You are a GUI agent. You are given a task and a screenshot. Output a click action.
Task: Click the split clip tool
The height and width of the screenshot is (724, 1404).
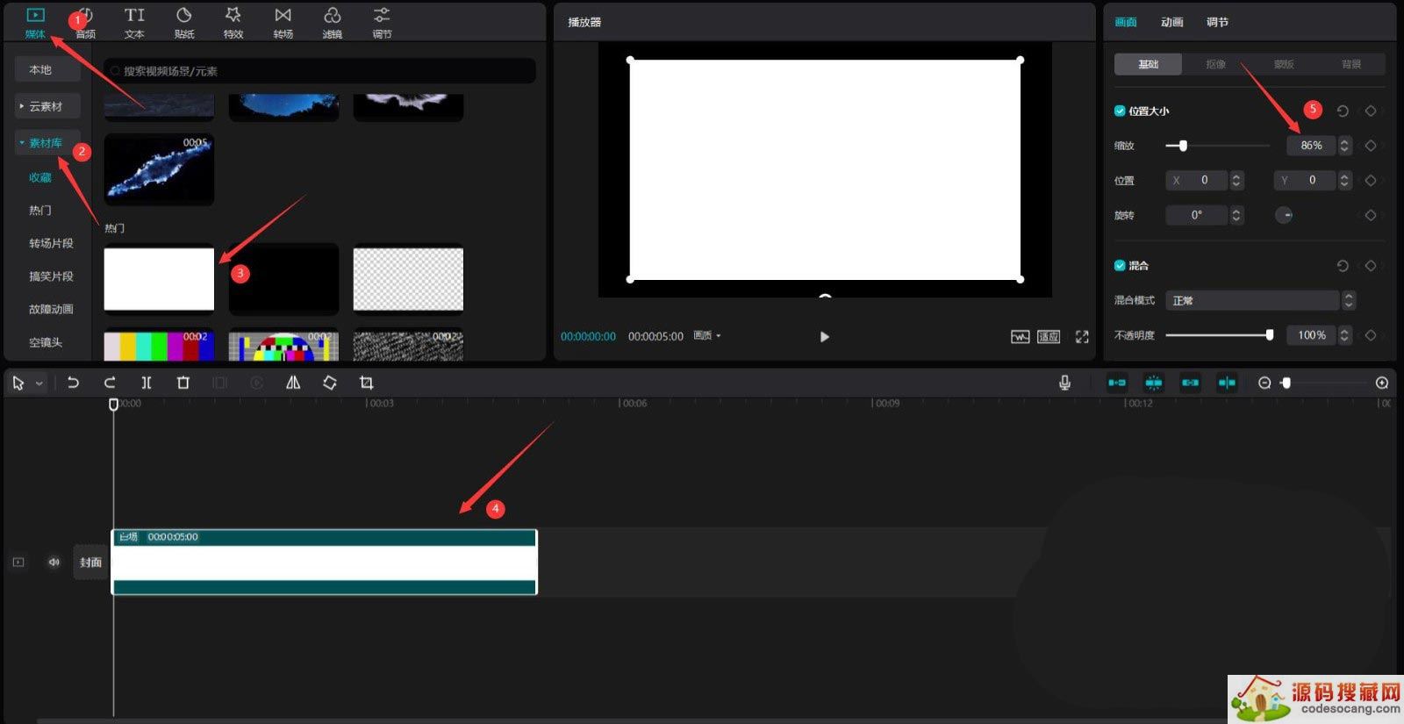tap(147, 383)
